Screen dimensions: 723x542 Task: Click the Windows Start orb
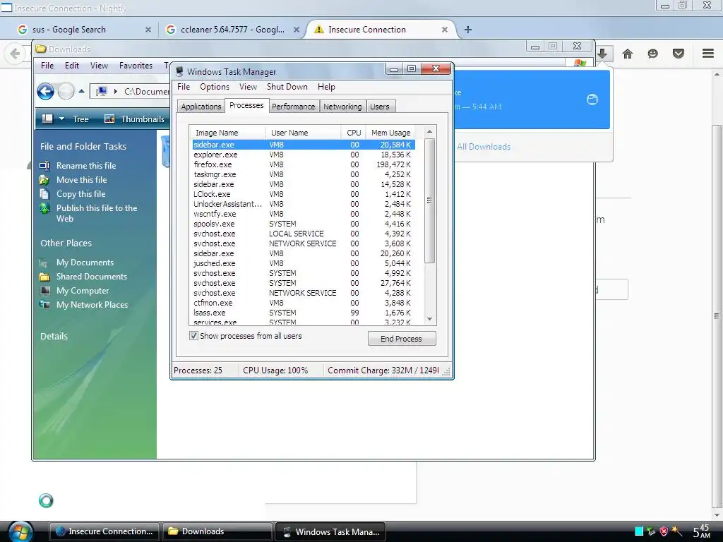click(x=20, y=531)
